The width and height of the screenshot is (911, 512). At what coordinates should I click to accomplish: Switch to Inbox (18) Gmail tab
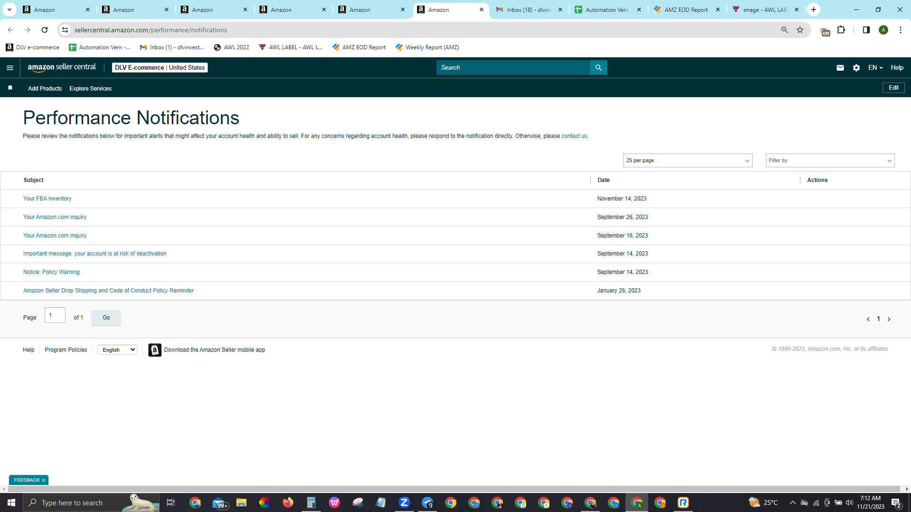click(529, 9)
